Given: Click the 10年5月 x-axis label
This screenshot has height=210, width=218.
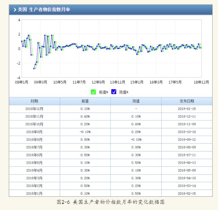Looking at the screenshot, I should pyautogui.click(x=60, y=82).
